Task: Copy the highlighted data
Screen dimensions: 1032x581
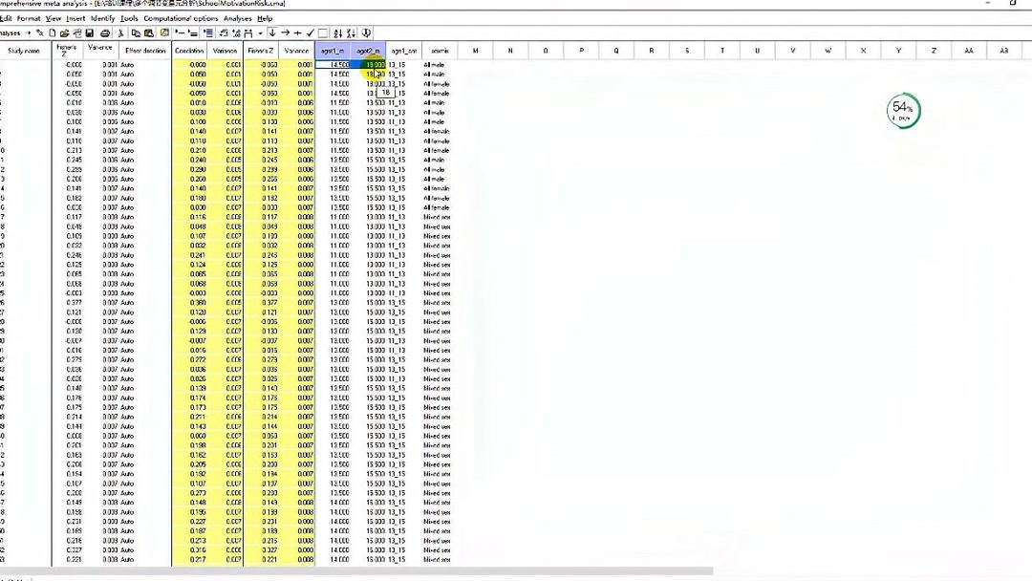Action: pyautogui.click(x=137, y=32)
